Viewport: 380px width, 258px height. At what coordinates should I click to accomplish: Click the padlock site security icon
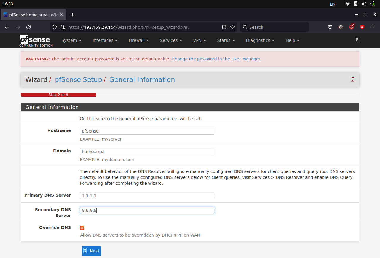[62, 27]
